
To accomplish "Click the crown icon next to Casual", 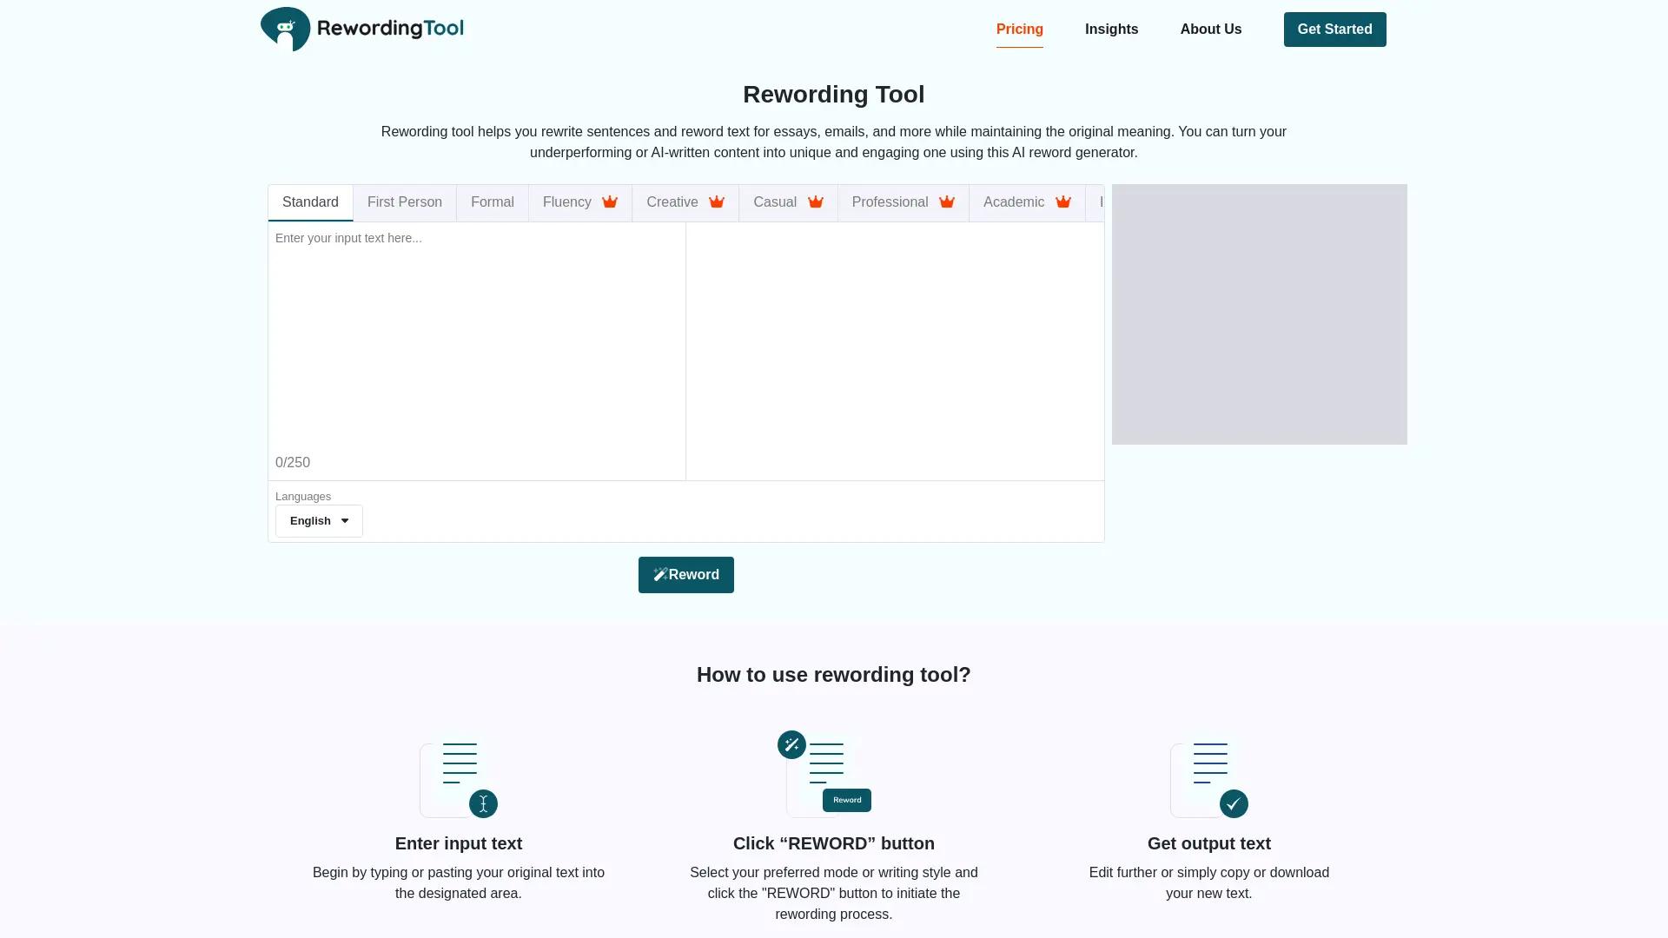I will point(816,202).
